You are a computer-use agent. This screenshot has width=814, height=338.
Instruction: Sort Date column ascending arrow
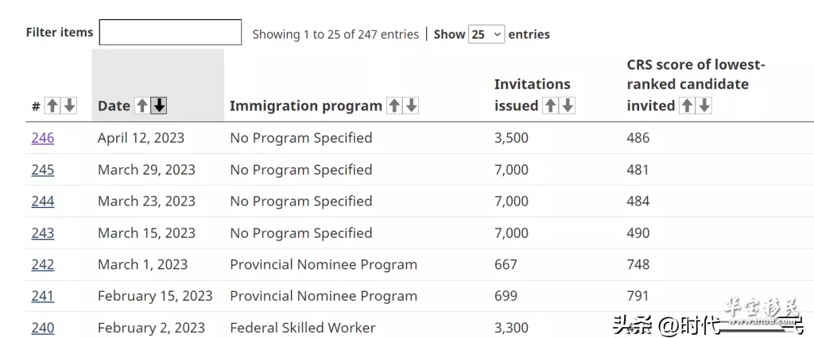141,106
